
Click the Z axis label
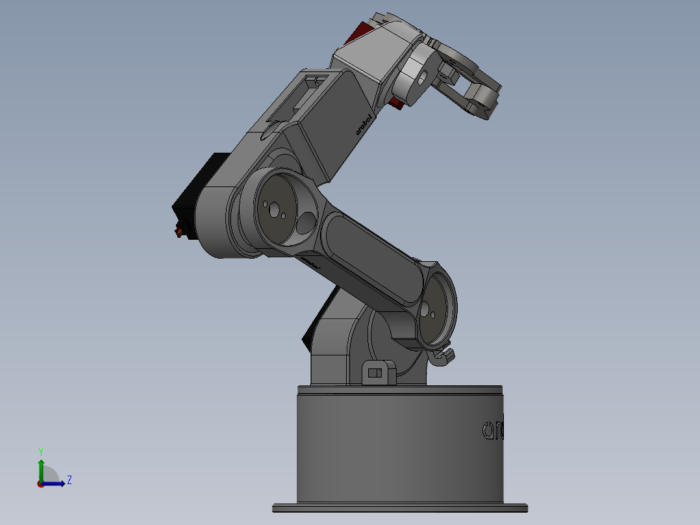(x=69, y=480)
